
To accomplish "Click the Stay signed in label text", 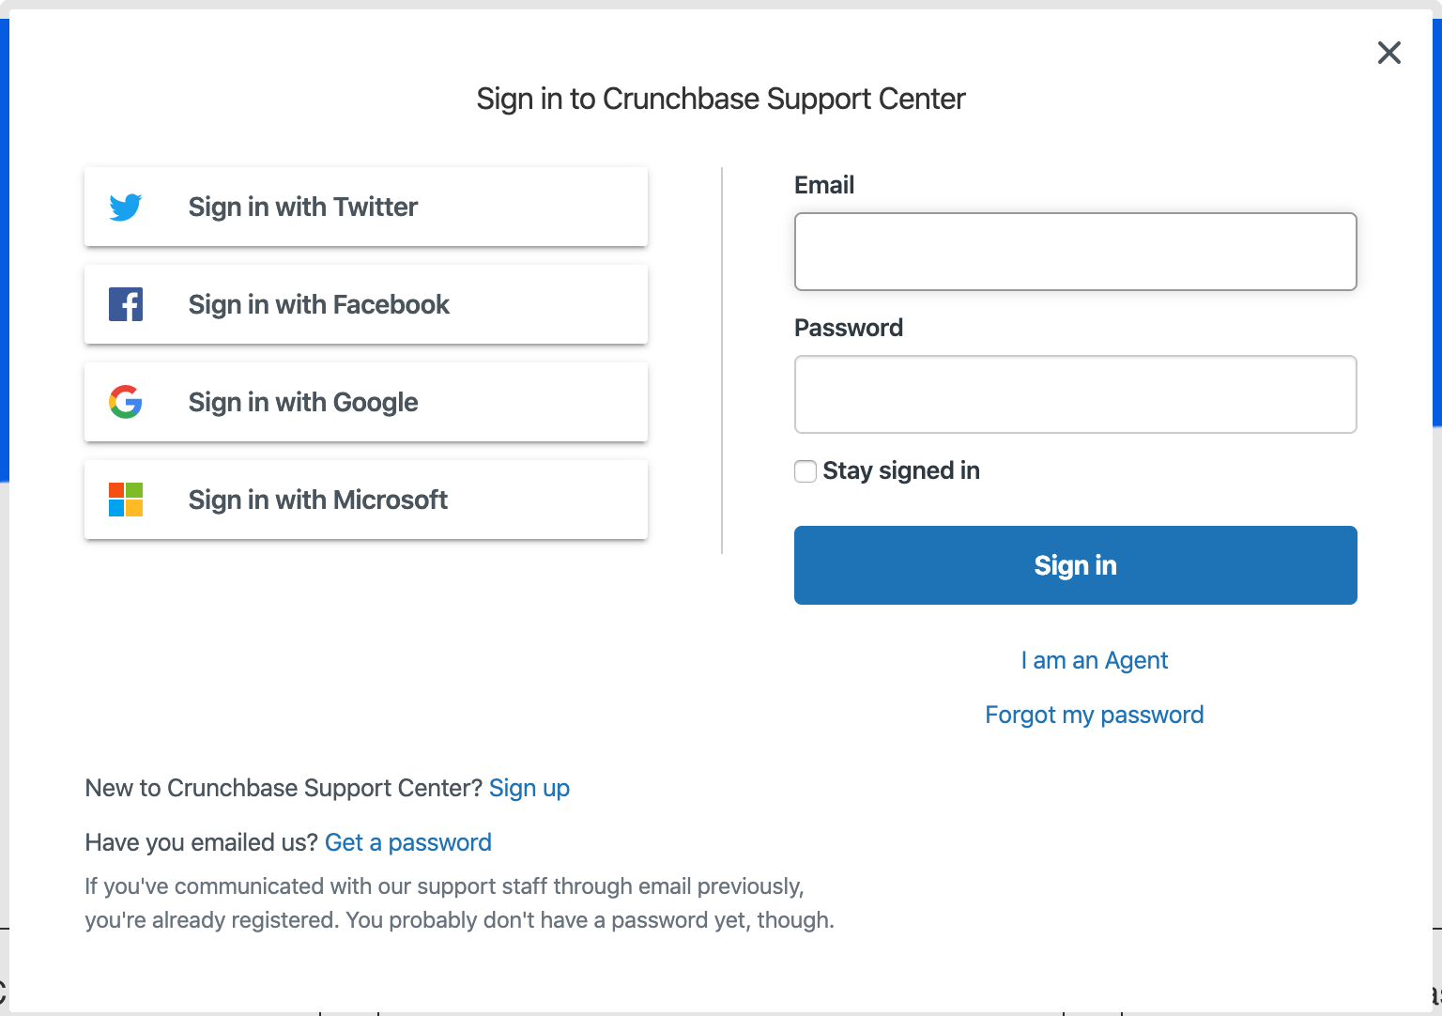I will [x=901, y=470].
